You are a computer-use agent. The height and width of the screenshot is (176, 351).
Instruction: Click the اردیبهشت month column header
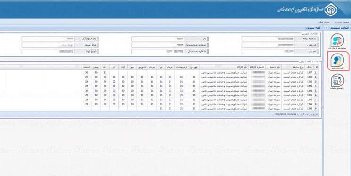point(181,67)
